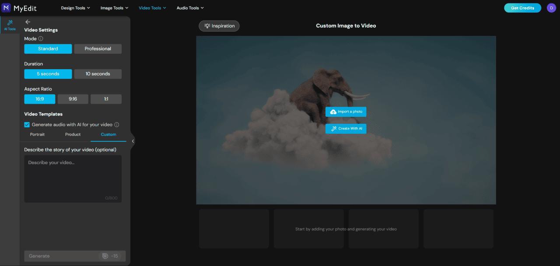
Task: Switch to Product template tab
Action: (x=73, y=134)
